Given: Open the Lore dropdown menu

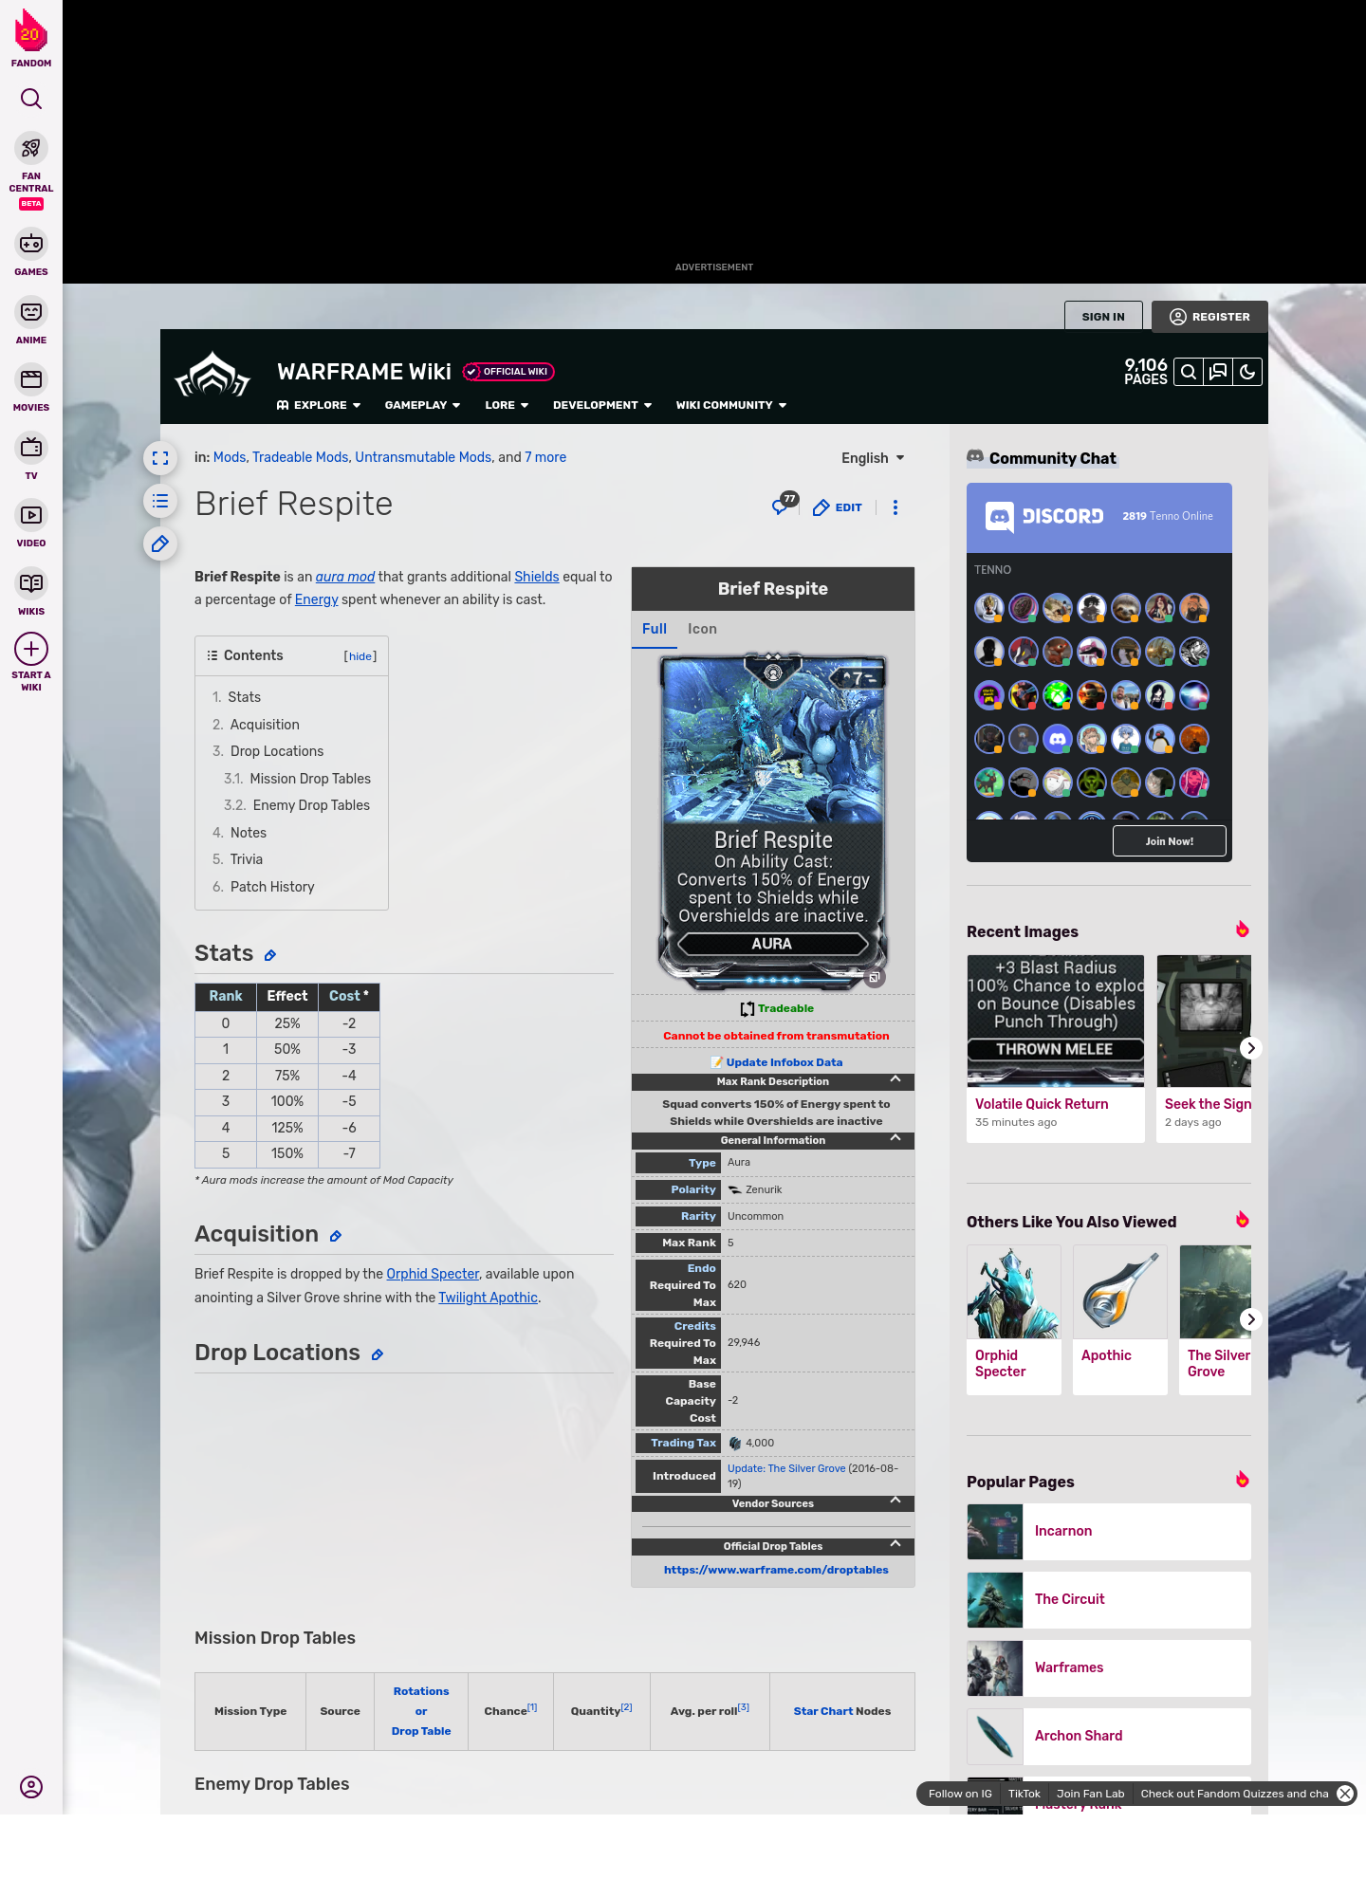Looking at the screenshot, I should click(x=507, y=405).
